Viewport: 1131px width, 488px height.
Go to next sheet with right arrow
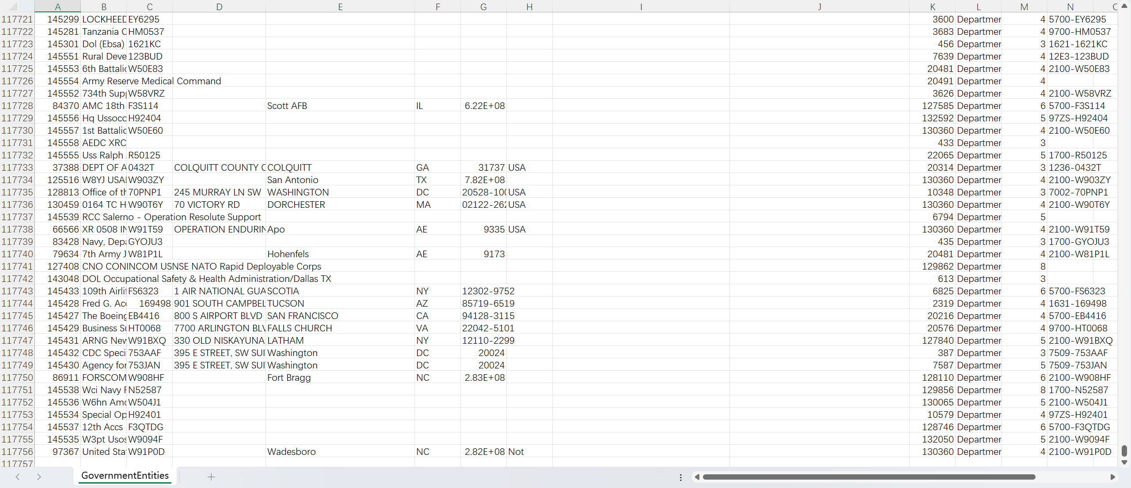pyautogui.click(x=39, y=477)
